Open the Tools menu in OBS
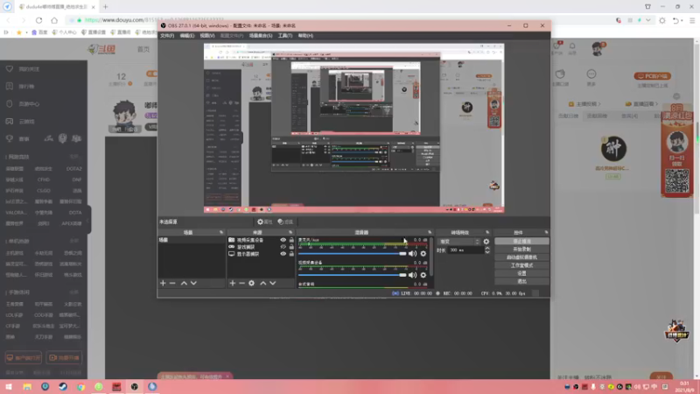 pyautogui.click(x=285, y=36)
